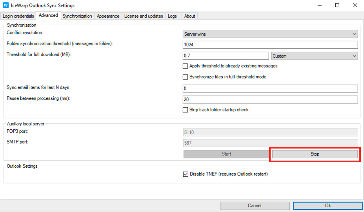Click the Threshold for full download field
This screenshot has height=212, width=364.
coord(226,56)
